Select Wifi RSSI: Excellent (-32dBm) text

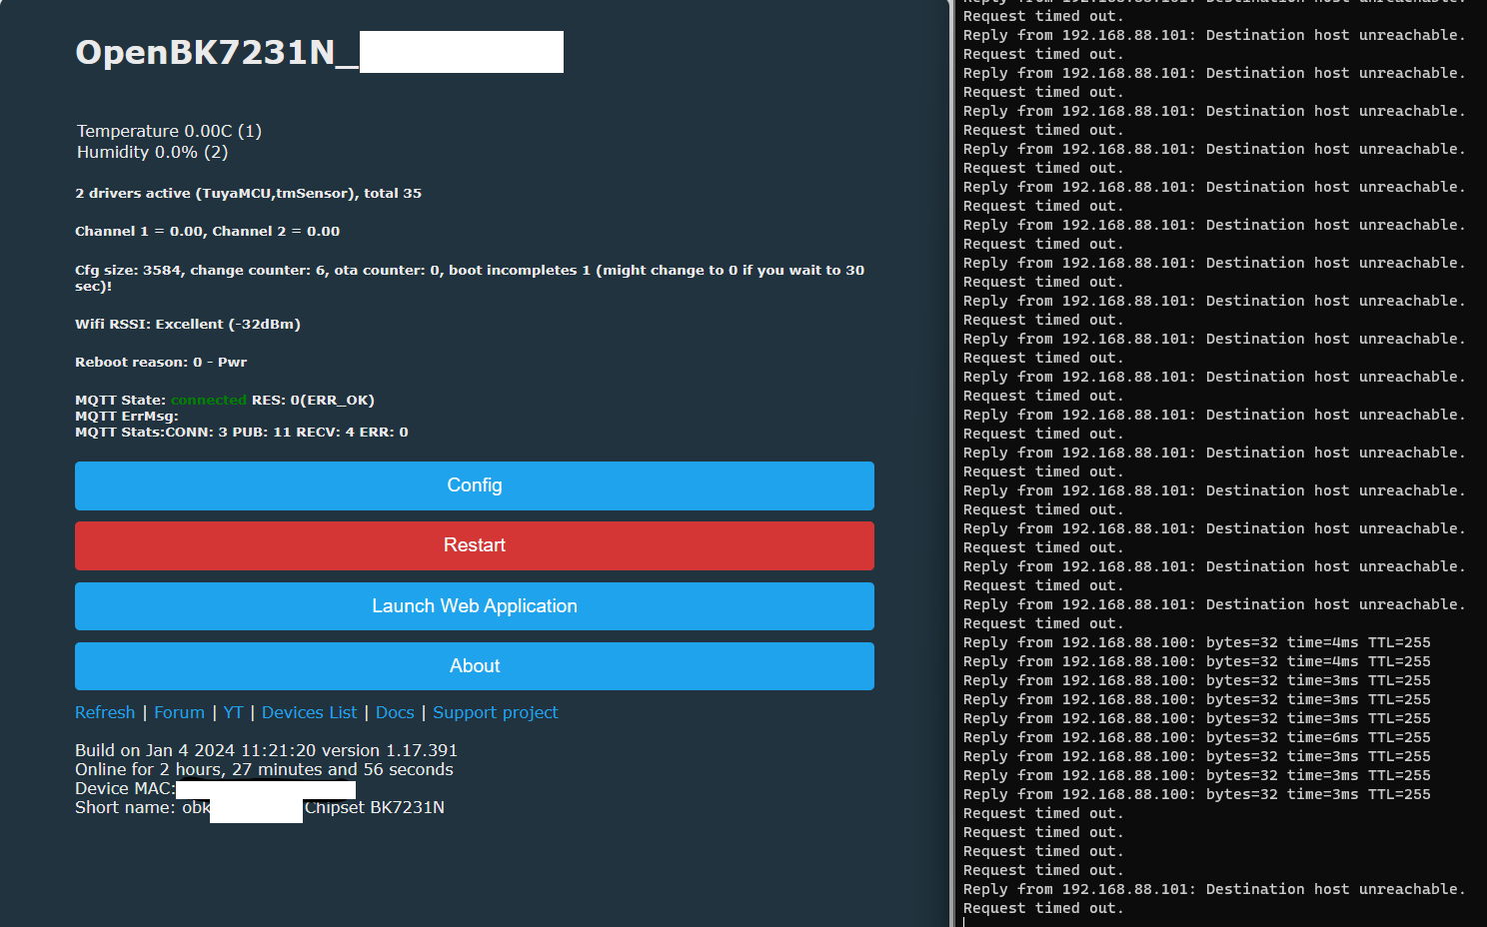coord(188,324)
